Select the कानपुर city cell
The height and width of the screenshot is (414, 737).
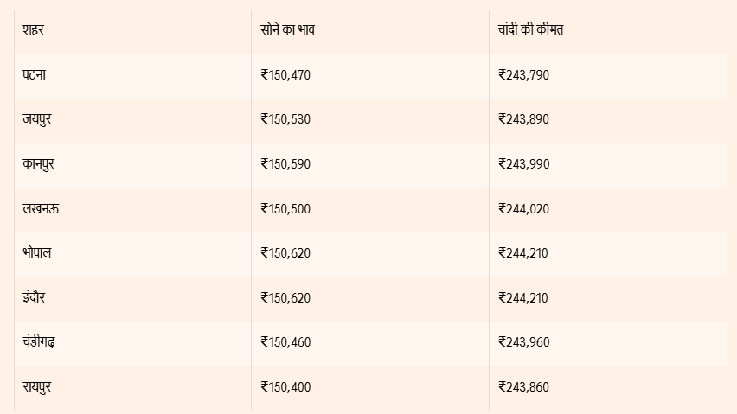39,164
